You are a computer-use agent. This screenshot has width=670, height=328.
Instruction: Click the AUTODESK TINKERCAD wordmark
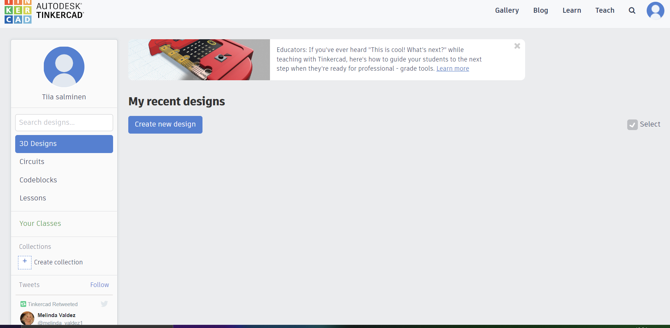[60, 11]
